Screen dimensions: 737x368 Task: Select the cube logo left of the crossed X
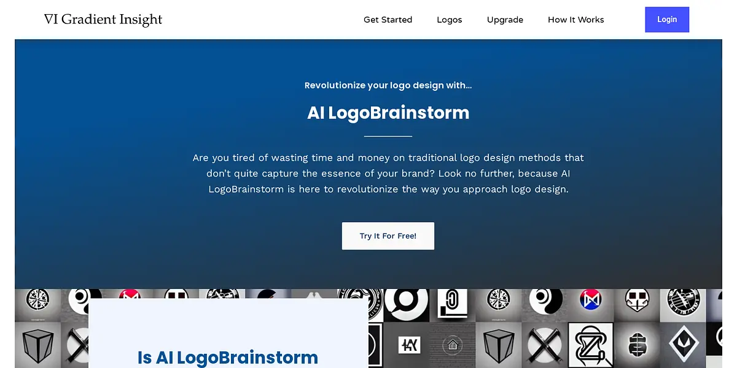pyautogui.click(x=499, y=345)
